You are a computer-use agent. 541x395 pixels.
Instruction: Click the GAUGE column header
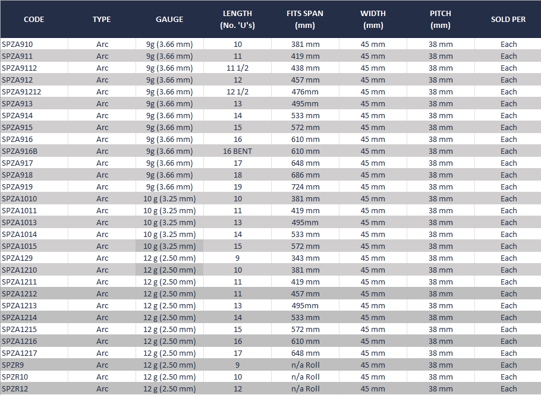169,19
